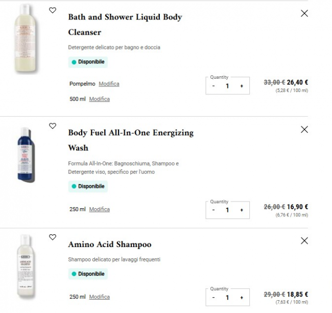View Body Fuel blue bottle thumbnail
332x313 pixels.
(26, 154)
